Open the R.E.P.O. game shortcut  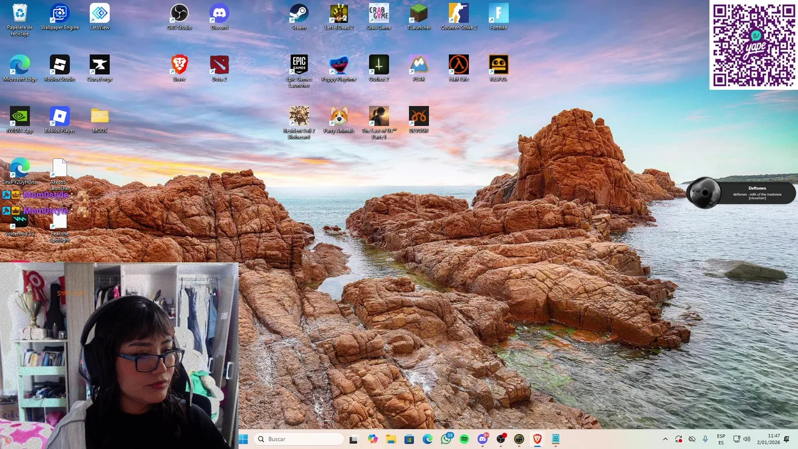[x=499, y=69]
